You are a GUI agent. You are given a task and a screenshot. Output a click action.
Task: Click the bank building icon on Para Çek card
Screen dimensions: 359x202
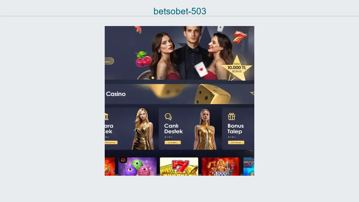click(x=107, y=116)
